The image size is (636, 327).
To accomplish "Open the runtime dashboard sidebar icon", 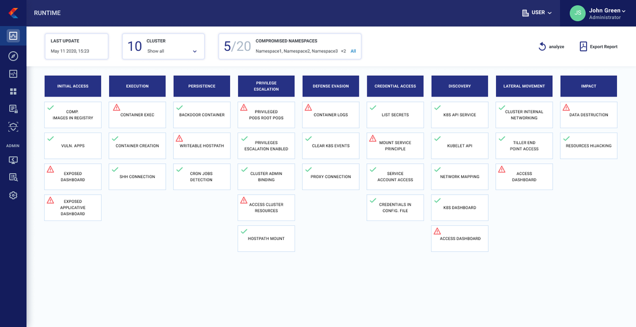I will (x=13, y=36).
